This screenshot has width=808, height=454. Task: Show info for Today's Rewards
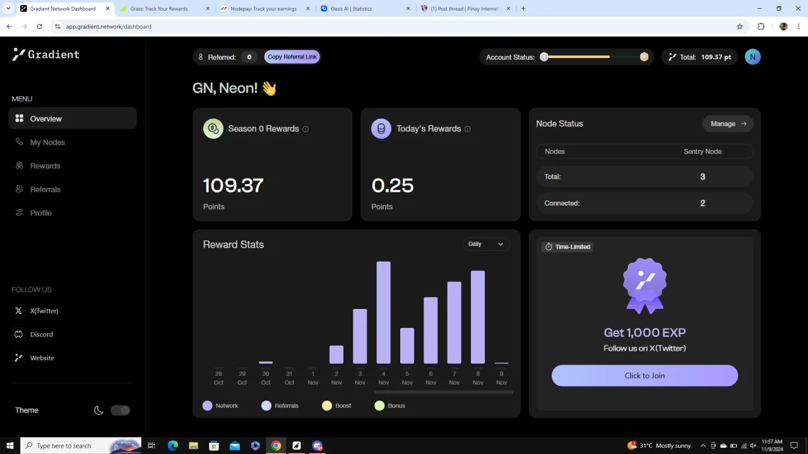click(x=468, y=129)
